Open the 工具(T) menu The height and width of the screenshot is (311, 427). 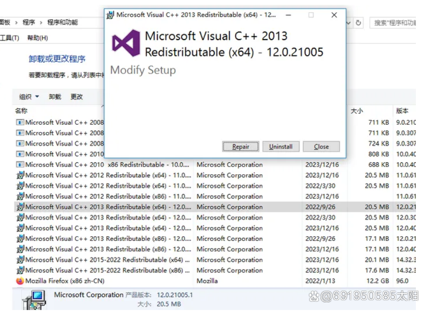coord(10,38)
